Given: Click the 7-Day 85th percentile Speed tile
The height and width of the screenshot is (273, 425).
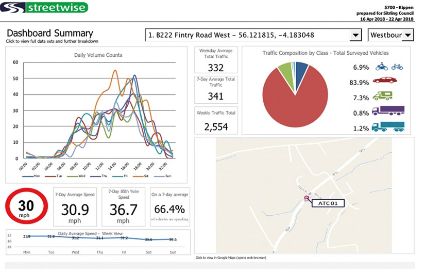Looking at the screenshot, I should (x=123, y=206).
